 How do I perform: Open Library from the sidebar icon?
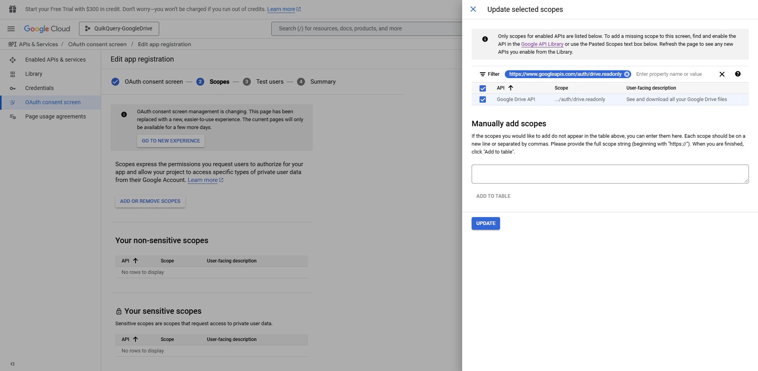click(x=13, y=74)
